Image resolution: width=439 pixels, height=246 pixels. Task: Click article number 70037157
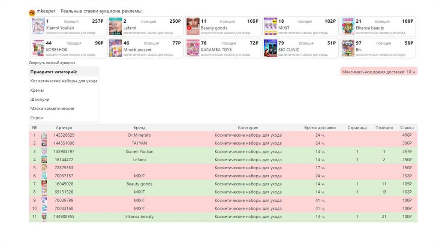pyautogui.click(x=64, y=176)
